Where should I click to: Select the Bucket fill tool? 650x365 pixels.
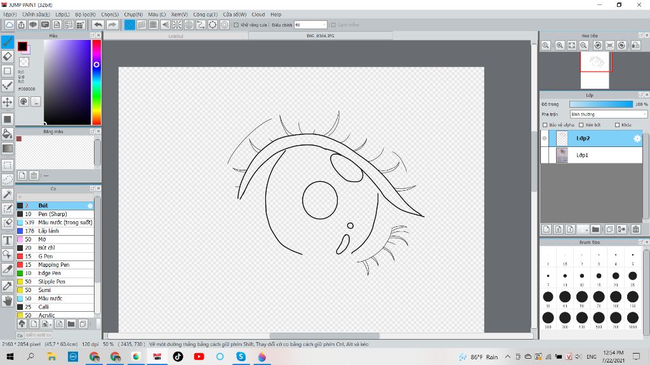coord(8,134)
